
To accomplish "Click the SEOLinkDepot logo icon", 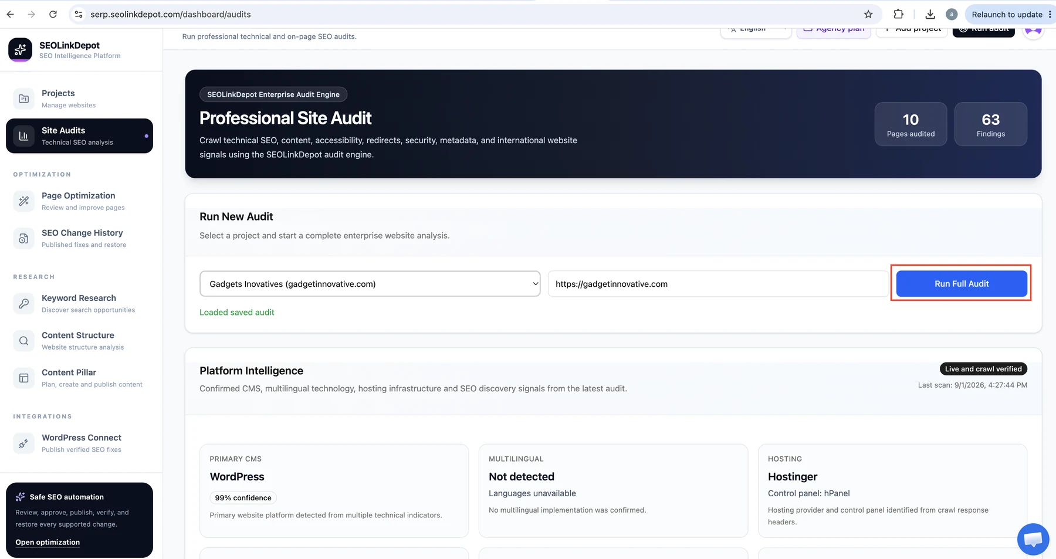I will [x=20, y=50].
